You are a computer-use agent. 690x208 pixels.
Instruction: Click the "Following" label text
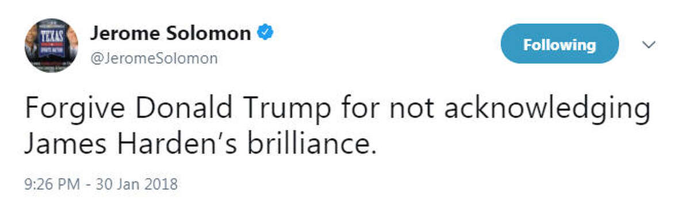coord(559,44)
